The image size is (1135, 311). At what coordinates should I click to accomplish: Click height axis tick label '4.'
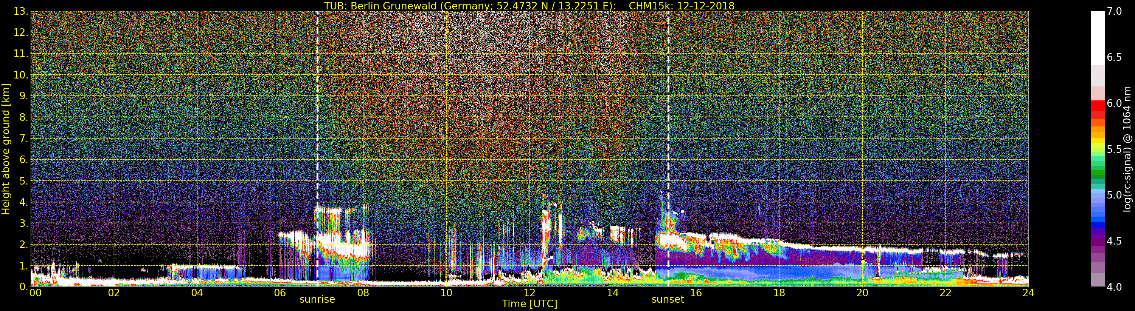pyautogui.click(x=24, y=202)
